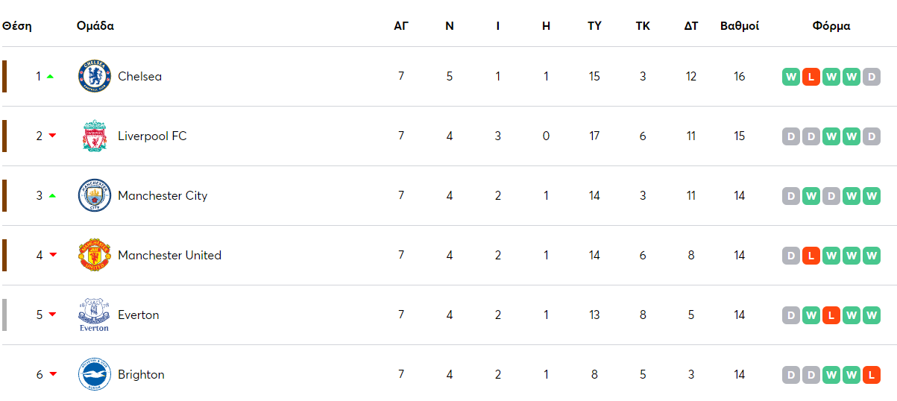Click the Brighton club crest

point(95,374)
